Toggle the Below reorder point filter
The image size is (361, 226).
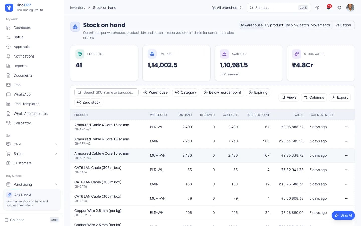point(222,92)
